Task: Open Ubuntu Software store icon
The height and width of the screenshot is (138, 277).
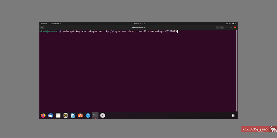Action: pos(80,115)
